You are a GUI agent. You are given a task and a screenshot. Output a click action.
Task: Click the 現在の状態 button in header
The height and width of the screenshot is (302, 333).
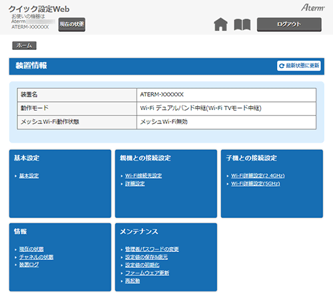[x=72, y=25]
